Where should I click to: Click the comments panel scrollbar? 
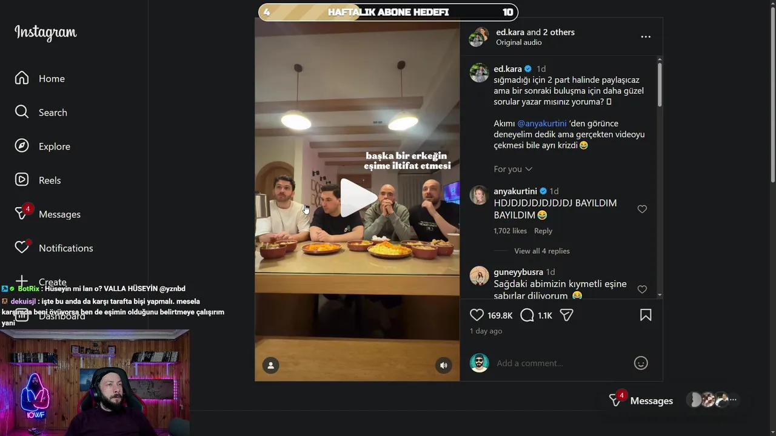tap(660, 85)
